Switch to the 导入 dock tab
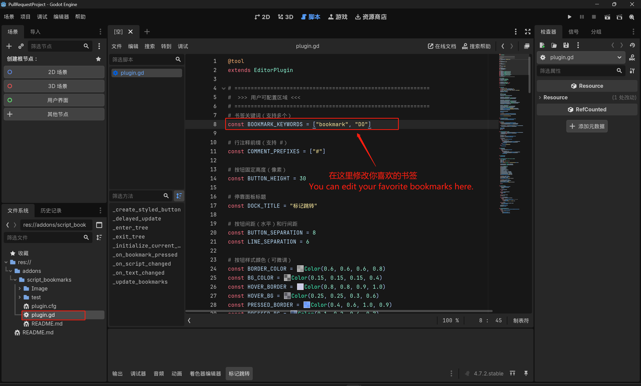Viewport: 641px width, 386px height. pos(35,32)
